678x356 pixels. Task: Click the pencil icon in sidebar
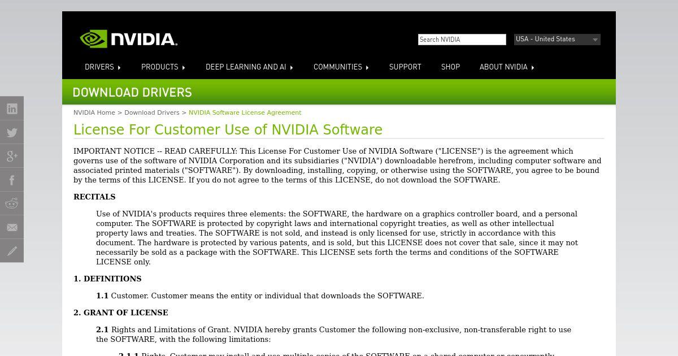pyautogui.click(x=12, y=251)
